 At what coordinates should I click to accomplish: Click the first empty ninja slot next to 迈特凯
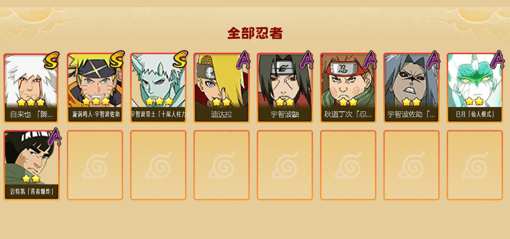[95, 165]
